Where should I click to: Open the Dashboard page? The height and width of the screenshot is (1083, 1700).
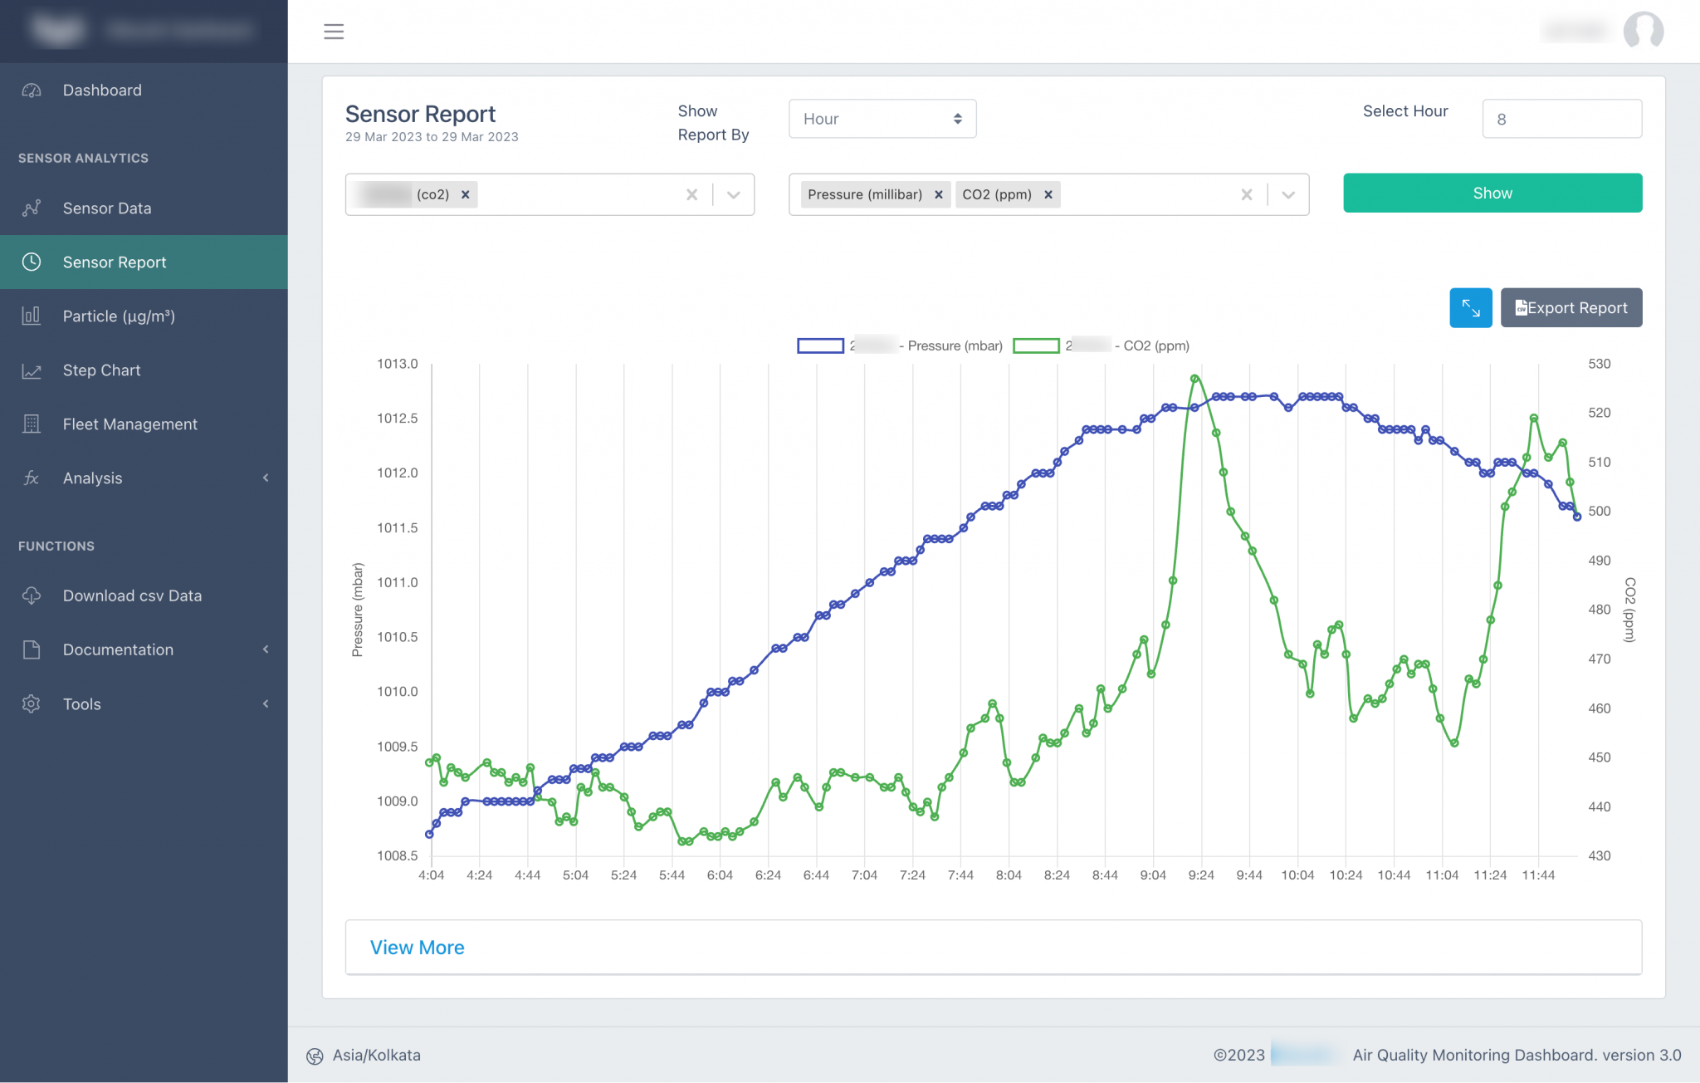coord(102,90)
